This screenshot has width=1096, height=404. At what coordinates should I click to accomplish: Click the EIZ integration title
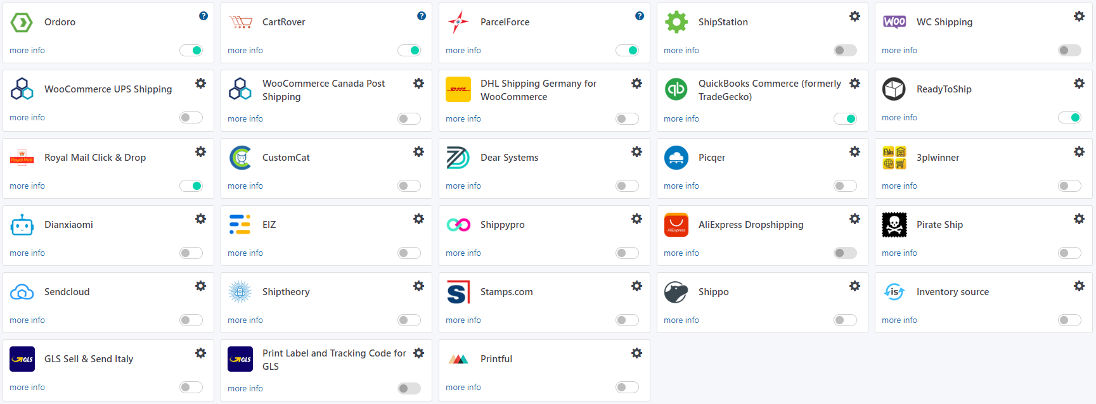click(x=269, y=225)
